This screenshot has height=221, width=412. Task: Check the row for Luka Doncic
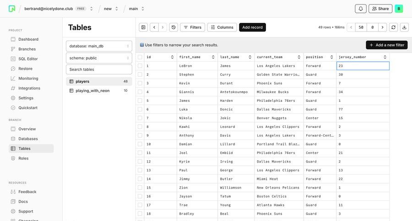(140, 110)
